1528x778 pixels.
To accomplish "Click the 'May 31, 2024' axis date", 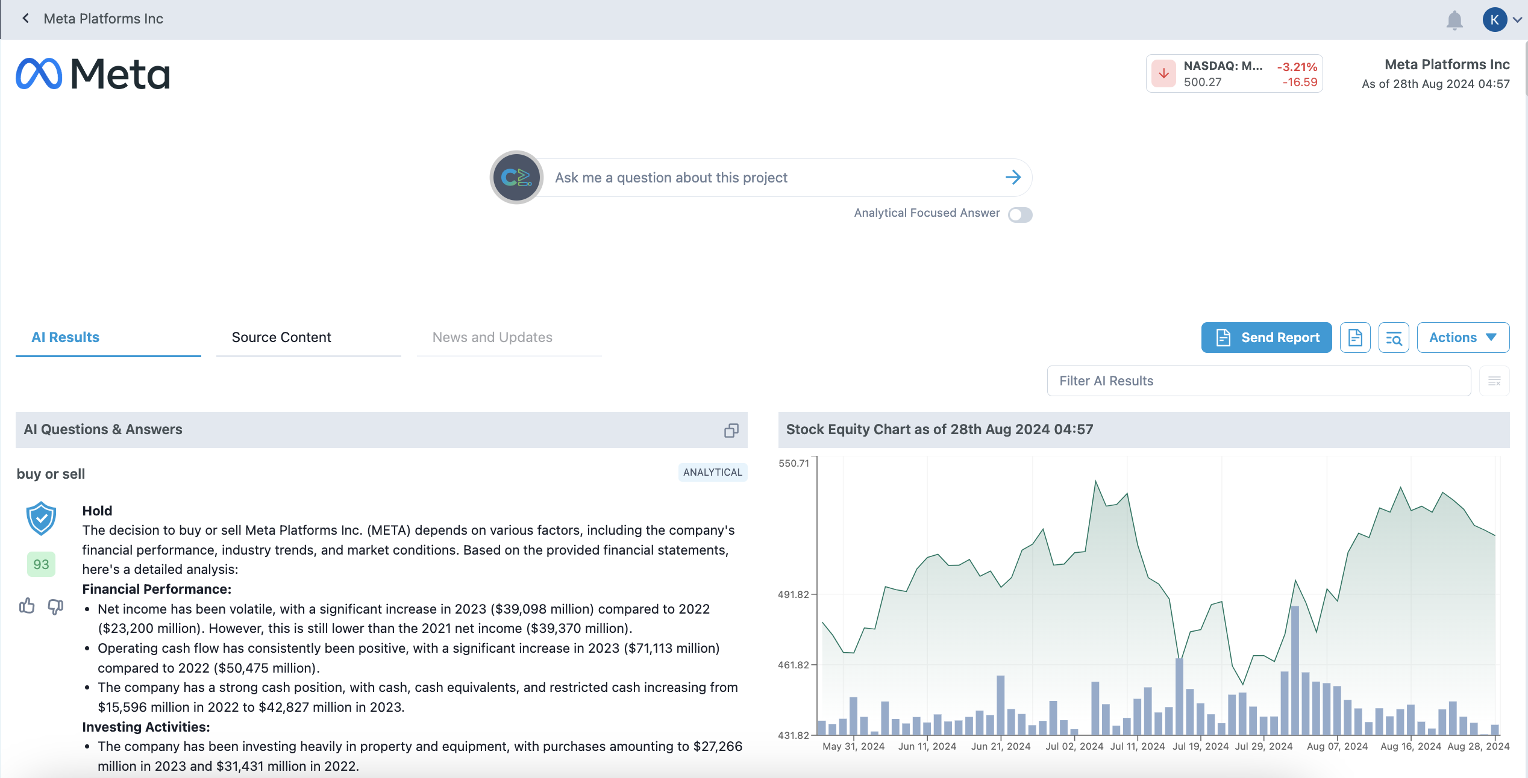I will (853, 746).
